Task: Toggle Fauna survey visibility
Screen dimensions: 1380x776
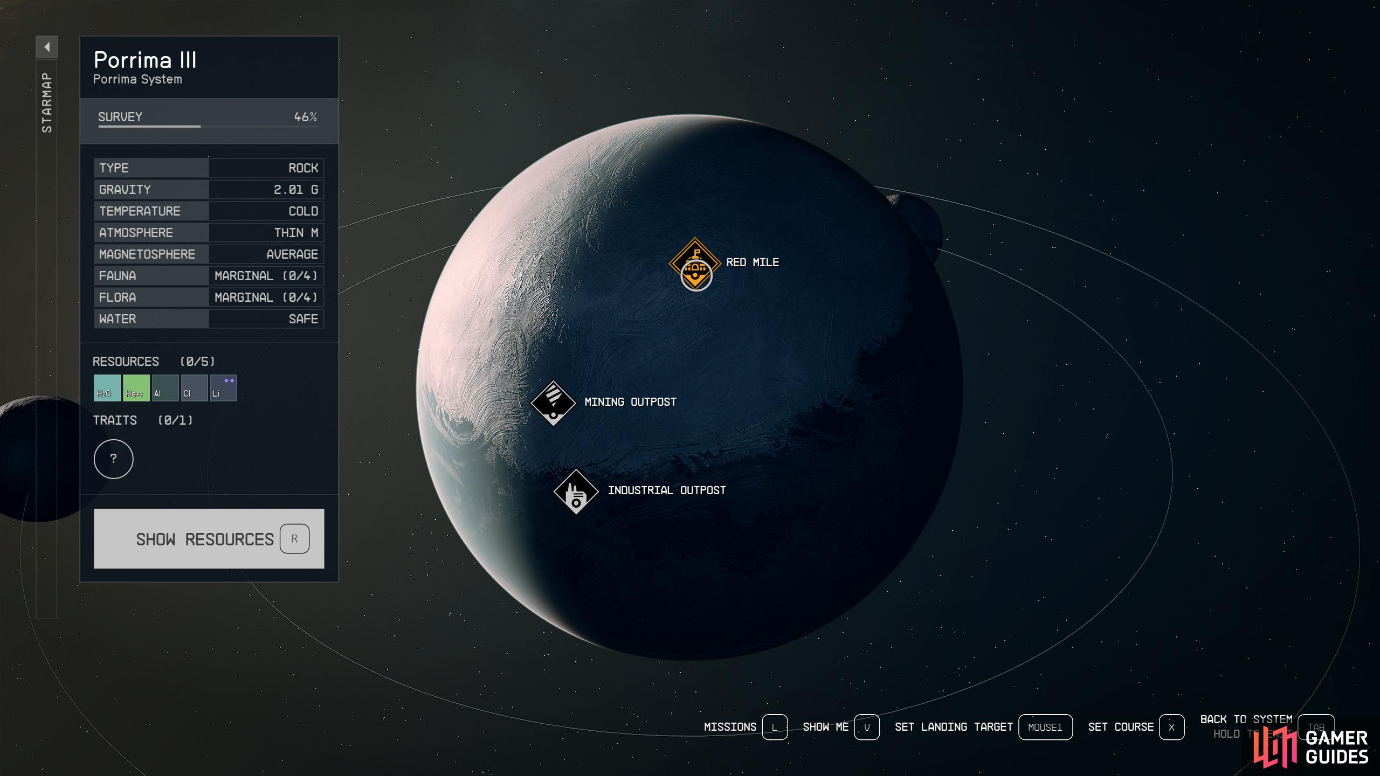Action: coord(208,275)
